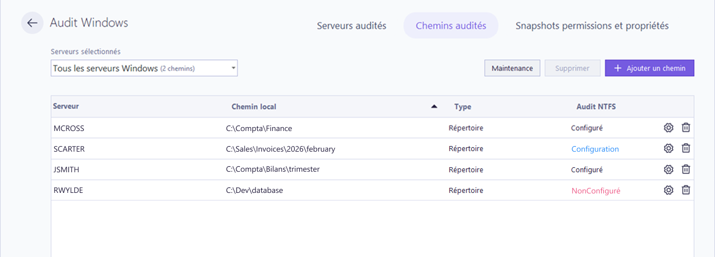Click the Audit Windows page title
Viewport: 715px width, 257px height.
[x=89, y=23]
